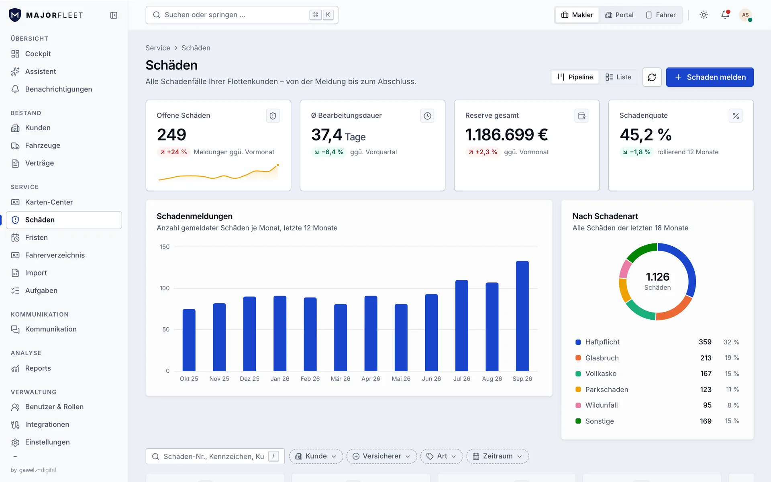Image resolution: width=771 pixels, height=482 pixels.
Task: Click the wallet icon on Reserve gesamt card
Action: pos(581,116)
